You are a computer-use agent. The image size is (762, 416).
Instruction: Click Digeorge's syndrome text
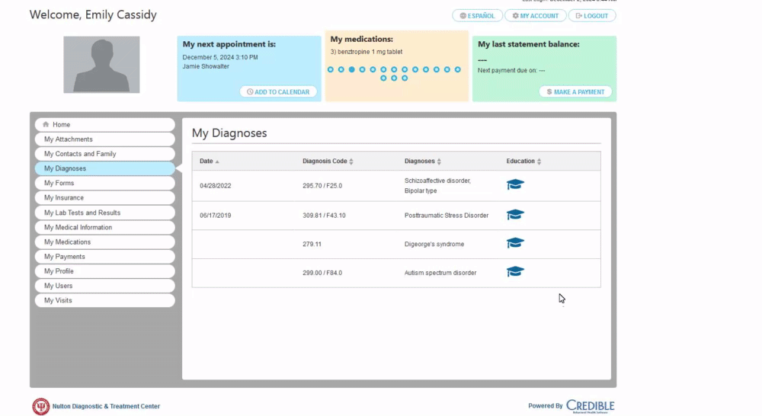point(434,244)
